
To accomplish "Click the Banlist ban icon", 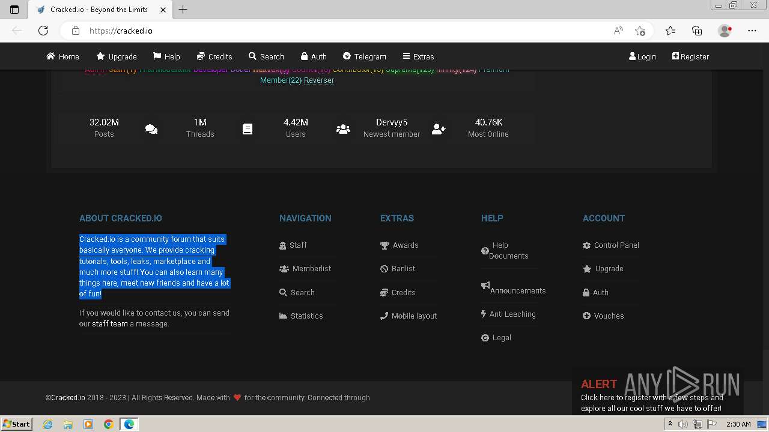I will point(384,269).
